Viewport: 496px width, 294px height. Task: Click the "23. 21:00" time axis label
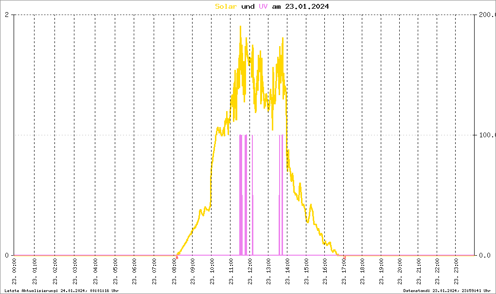(419, 272)
